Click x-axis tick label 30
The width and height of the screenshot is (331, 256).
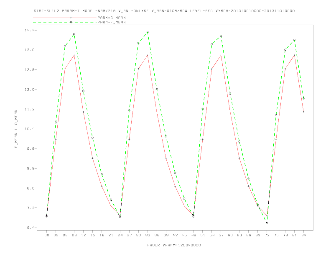click(x=138, y=235)
